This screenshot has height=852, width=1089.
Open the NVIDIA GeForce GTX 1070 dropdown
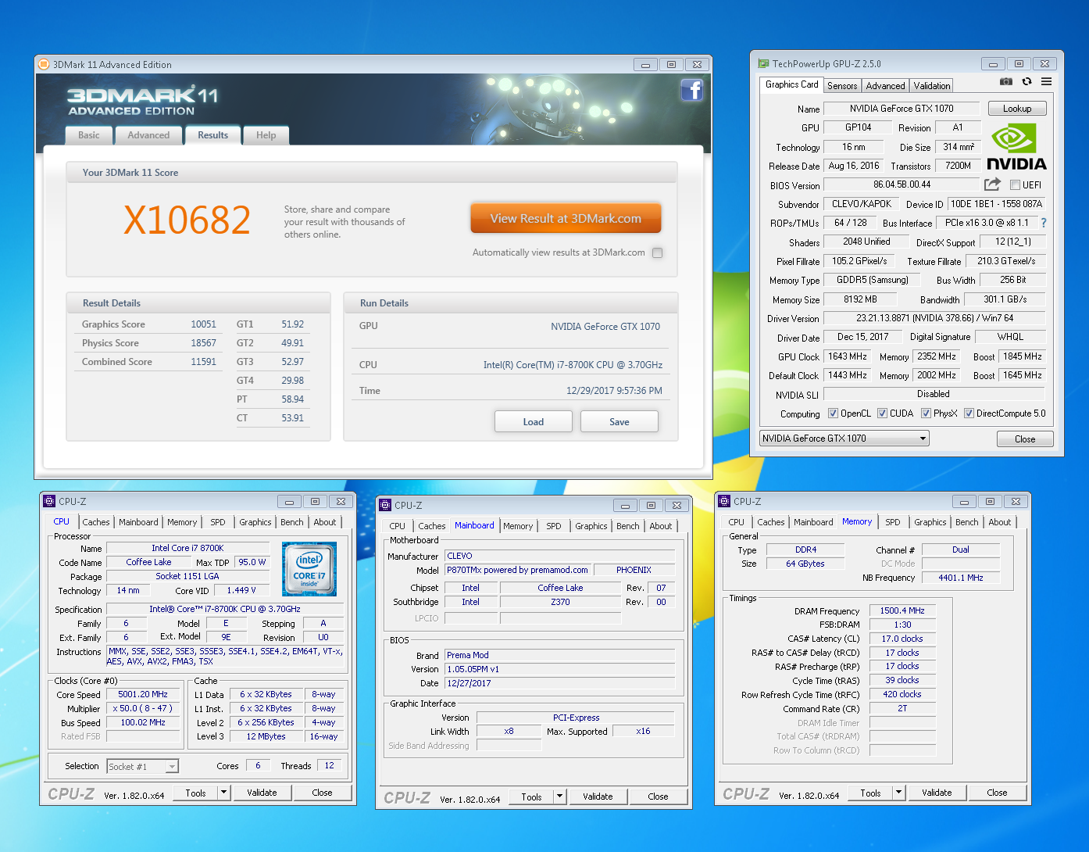click(844, 439)
